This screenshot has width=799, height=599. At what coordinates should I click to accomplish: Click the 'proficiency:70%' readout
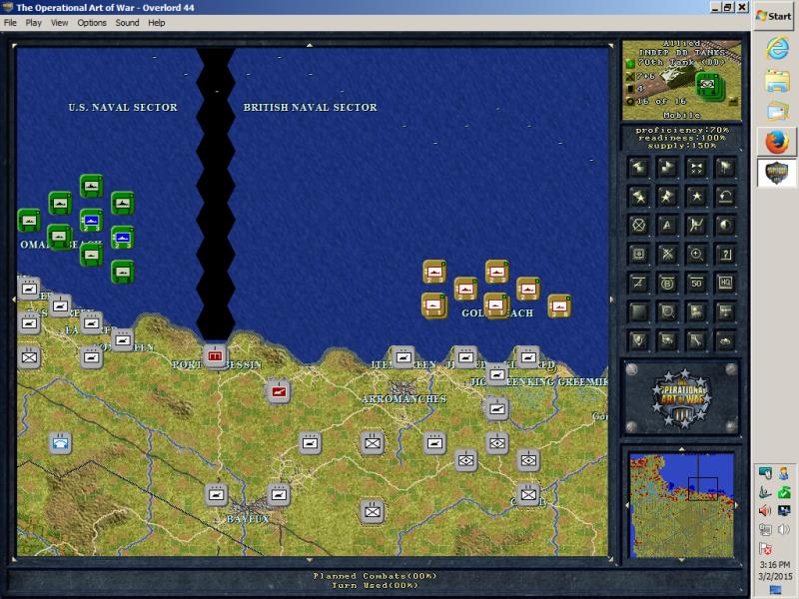click(x=682, y=130)
